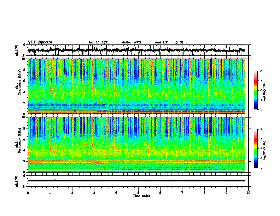The image size is (280, 216).
Task: Click the ch.1(V) axis label
Action: click(17, 50)
